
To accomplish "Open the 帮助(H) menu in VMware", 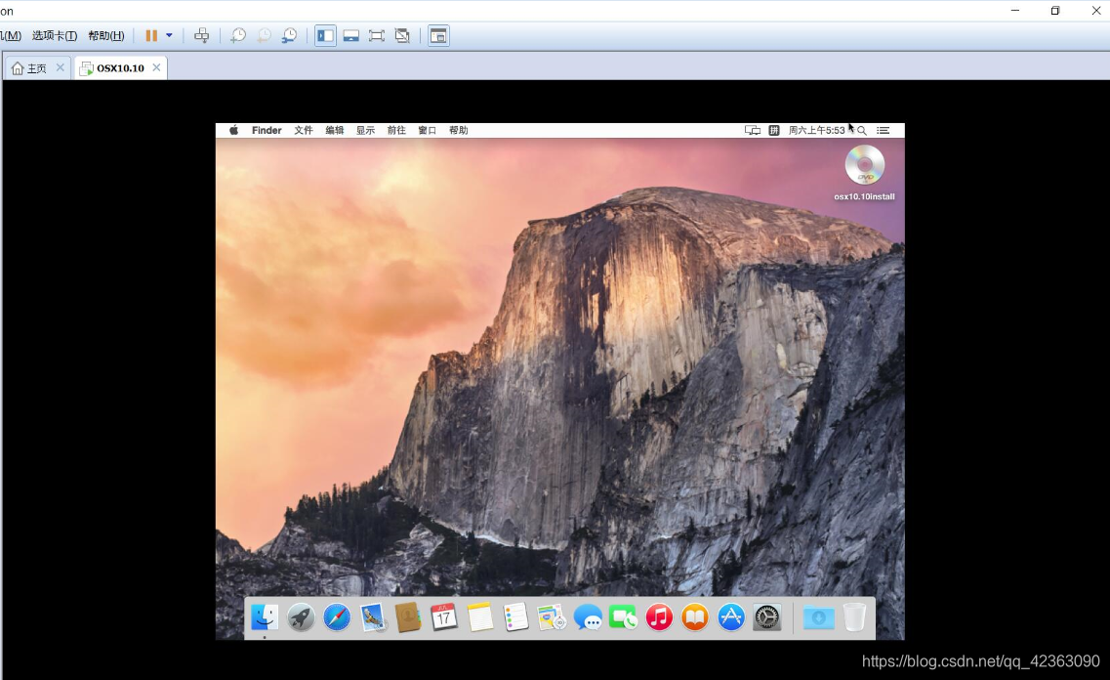I will pyautogui.click(x=106, y=35).
